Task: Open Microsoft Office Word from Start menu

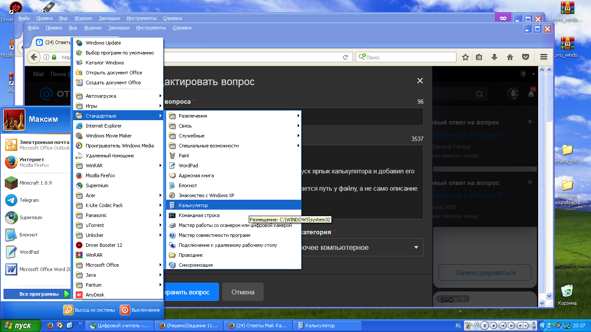Action: pos(37,269)
